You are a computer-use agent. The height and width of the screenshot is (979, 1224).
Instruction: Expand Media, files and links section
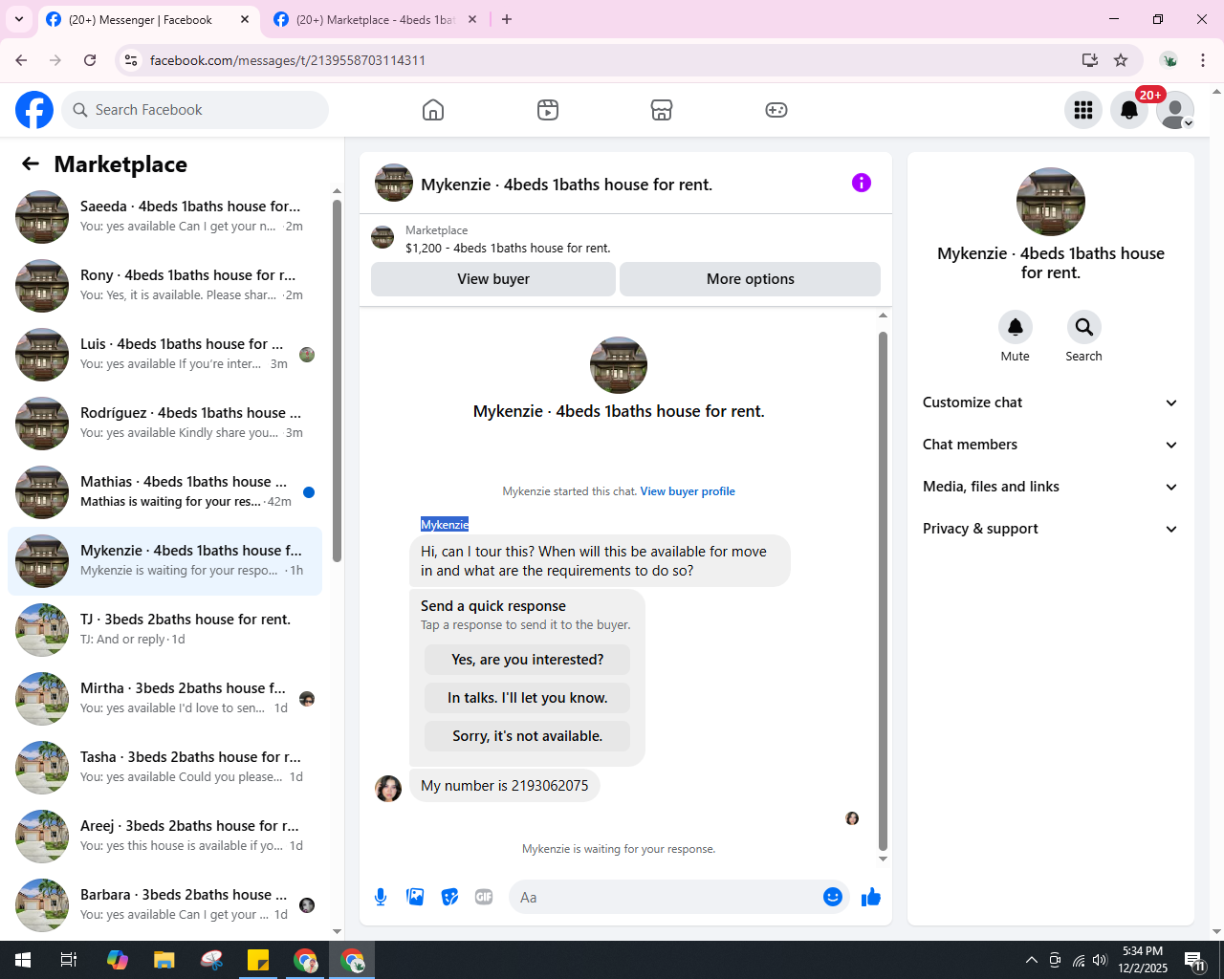[1050, 487]
